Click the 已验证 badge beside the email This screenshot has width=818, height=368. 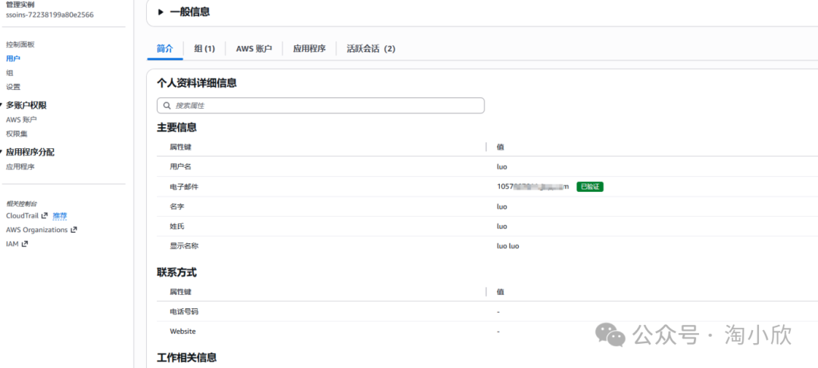(x=589, y=187)
